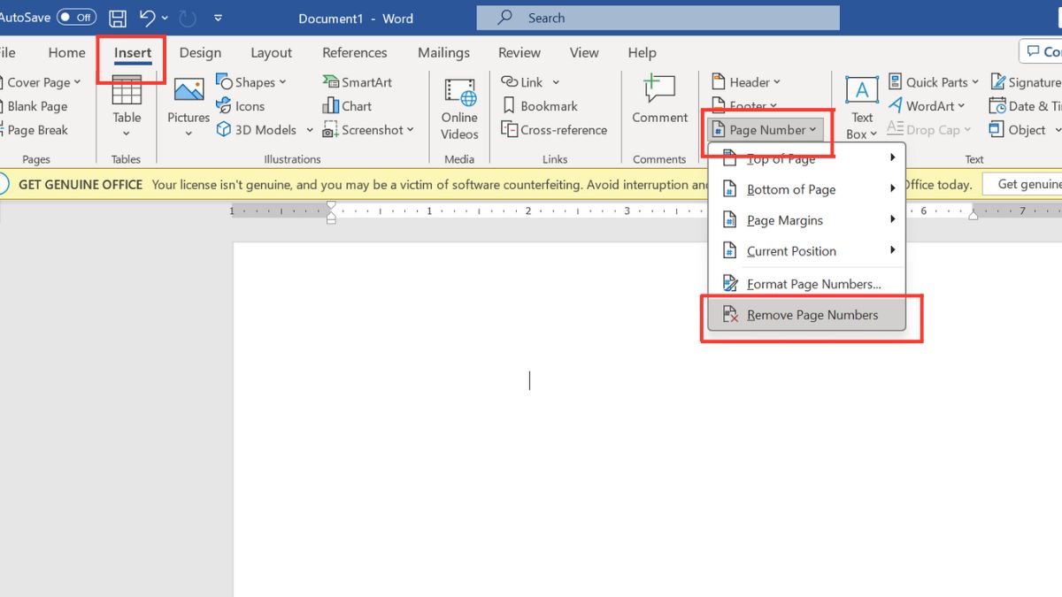Open the WordArt gallery
This screenshot has height=597, width=1062.
tap(927, 106)
